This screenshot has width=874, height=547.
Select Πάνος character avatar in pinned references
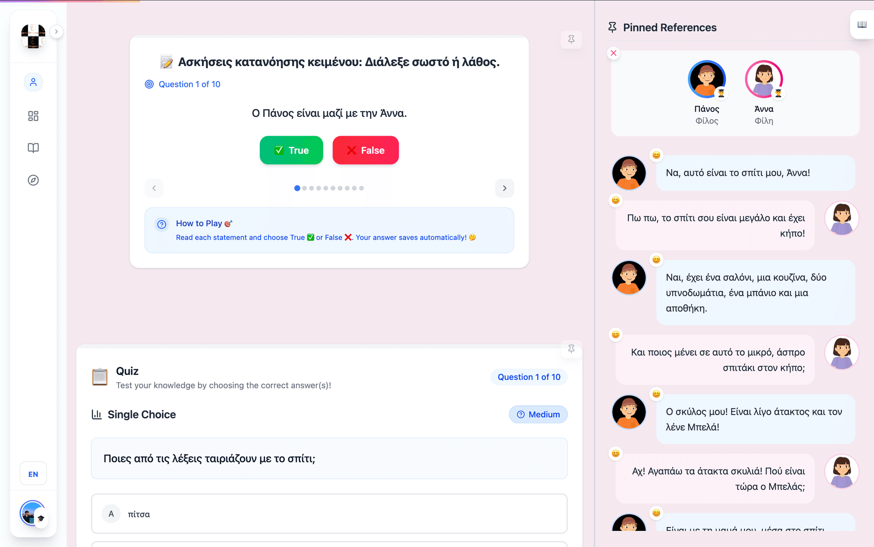[707, 79]
